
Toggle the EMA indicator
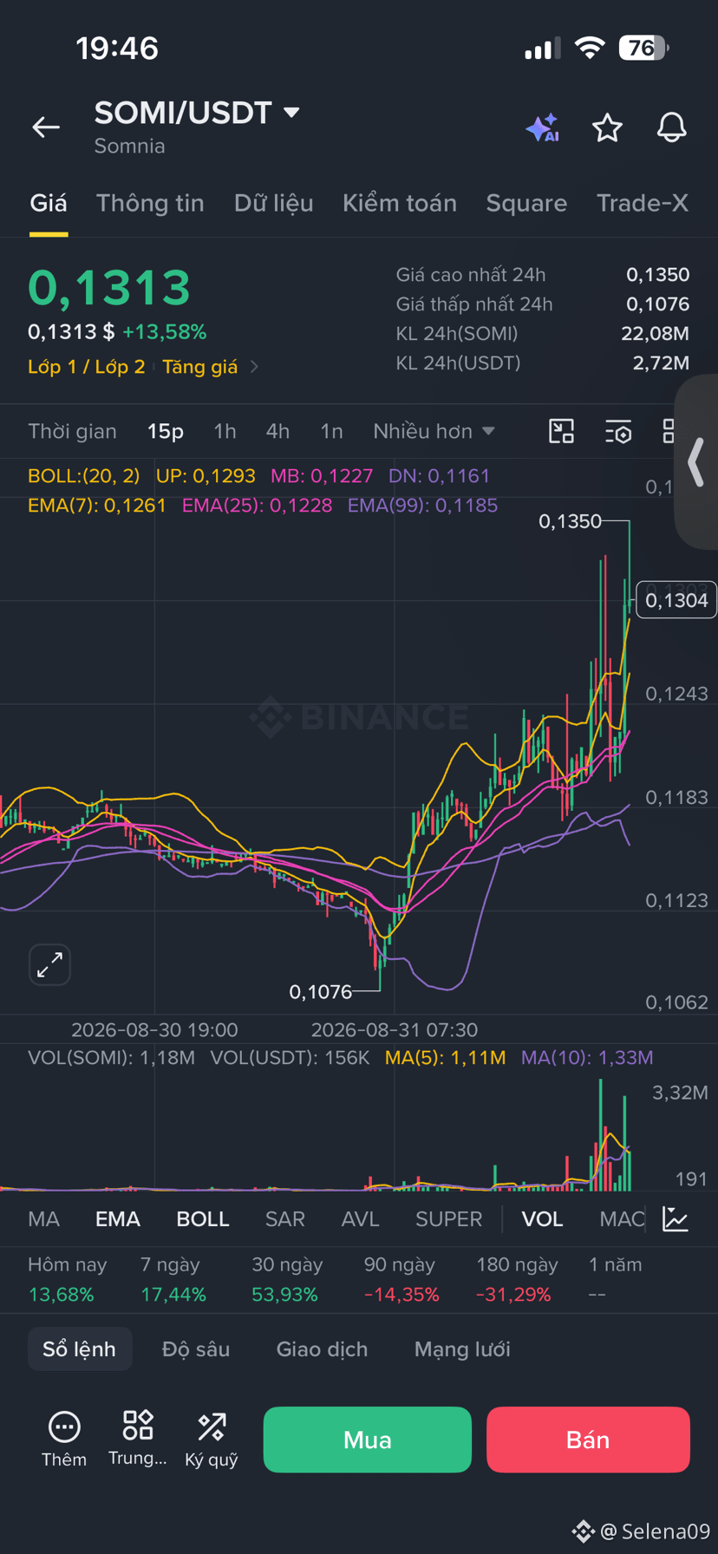coord(118,1219)
